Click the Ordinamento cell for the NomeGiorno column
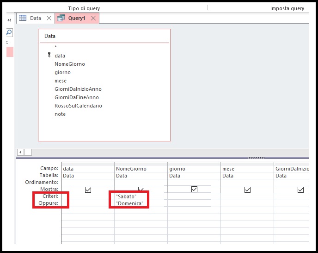This screenshot has width=318, height=253. [141, 183]
